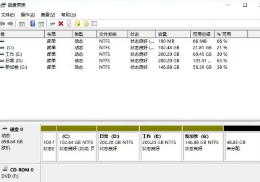Click the folder icon with magnifier
Screen dimensions: 260x182
click(86, 24)
